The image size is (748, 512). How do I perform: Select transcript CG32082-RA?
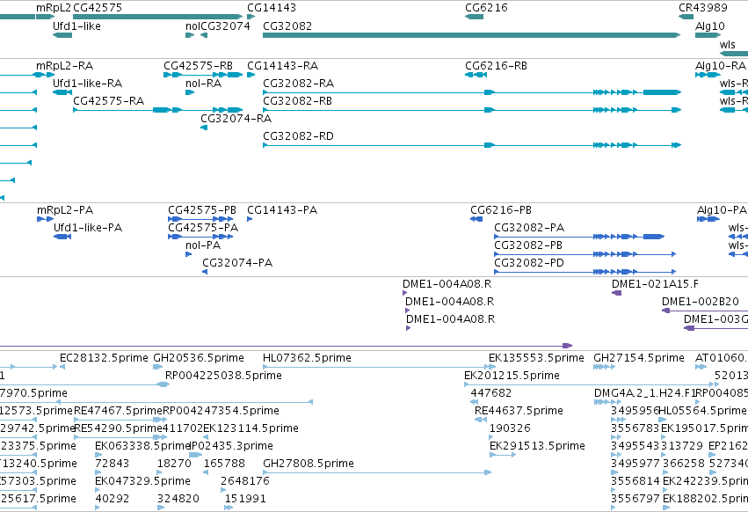tap(471, 92)
